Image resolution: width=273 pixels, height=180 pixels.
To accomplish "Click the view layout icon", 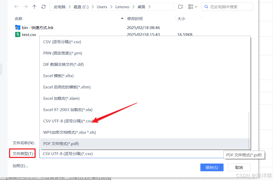I will click(x=191, y=6).
